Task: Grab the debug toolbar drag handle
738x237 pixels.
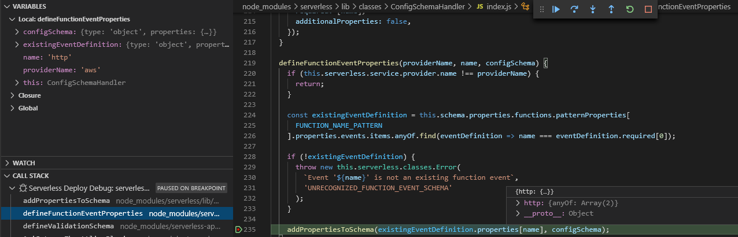Action: coord(542,9)
